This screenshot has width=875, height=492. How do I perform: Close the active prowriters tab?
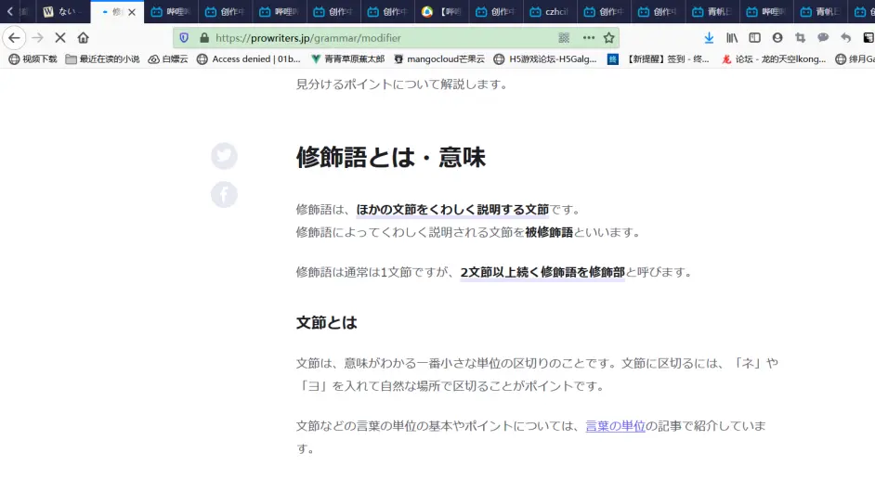(132, 12)
